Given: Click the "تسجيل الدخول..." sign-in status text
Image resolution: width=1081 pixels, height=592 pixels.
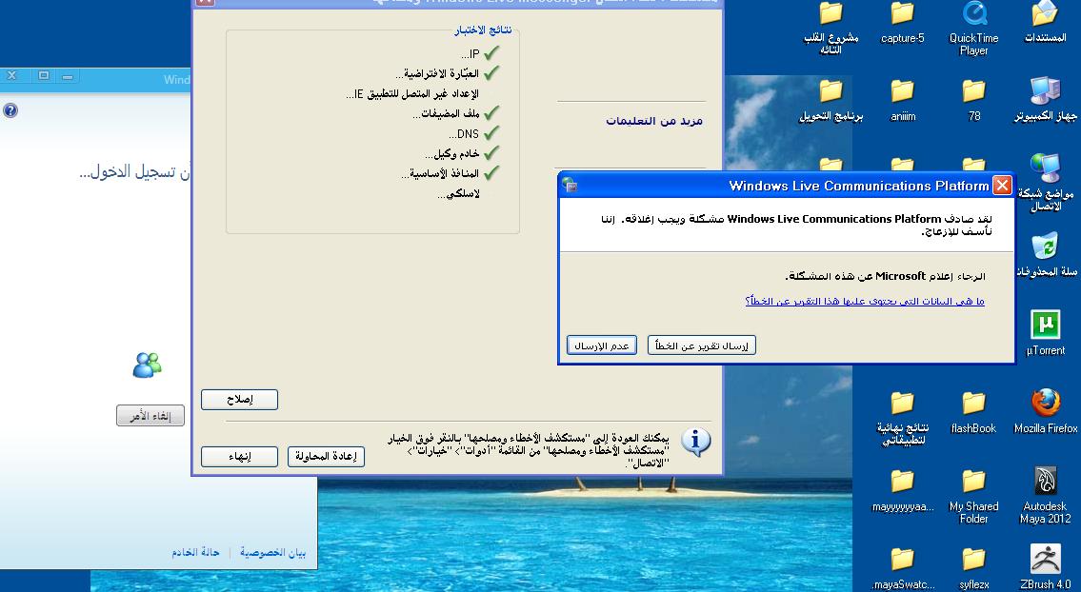Looking at the screenshot, I should tap(134, 172).
